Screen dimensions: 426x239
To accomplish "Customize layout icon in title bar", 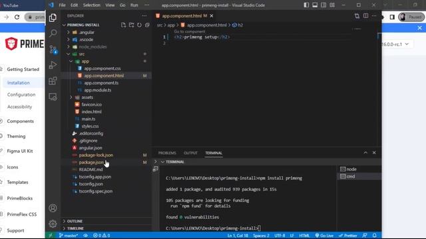I will tap(332, 5).
